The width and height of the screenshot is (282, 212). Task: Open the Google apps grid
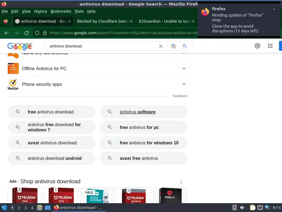click(270, 46)
